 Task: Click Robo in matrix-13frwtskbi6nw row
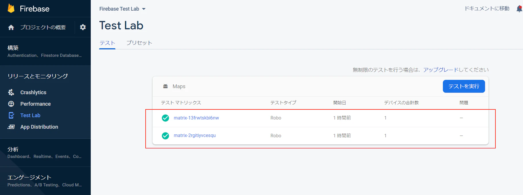pyautogui.click(x=276, y=118)
